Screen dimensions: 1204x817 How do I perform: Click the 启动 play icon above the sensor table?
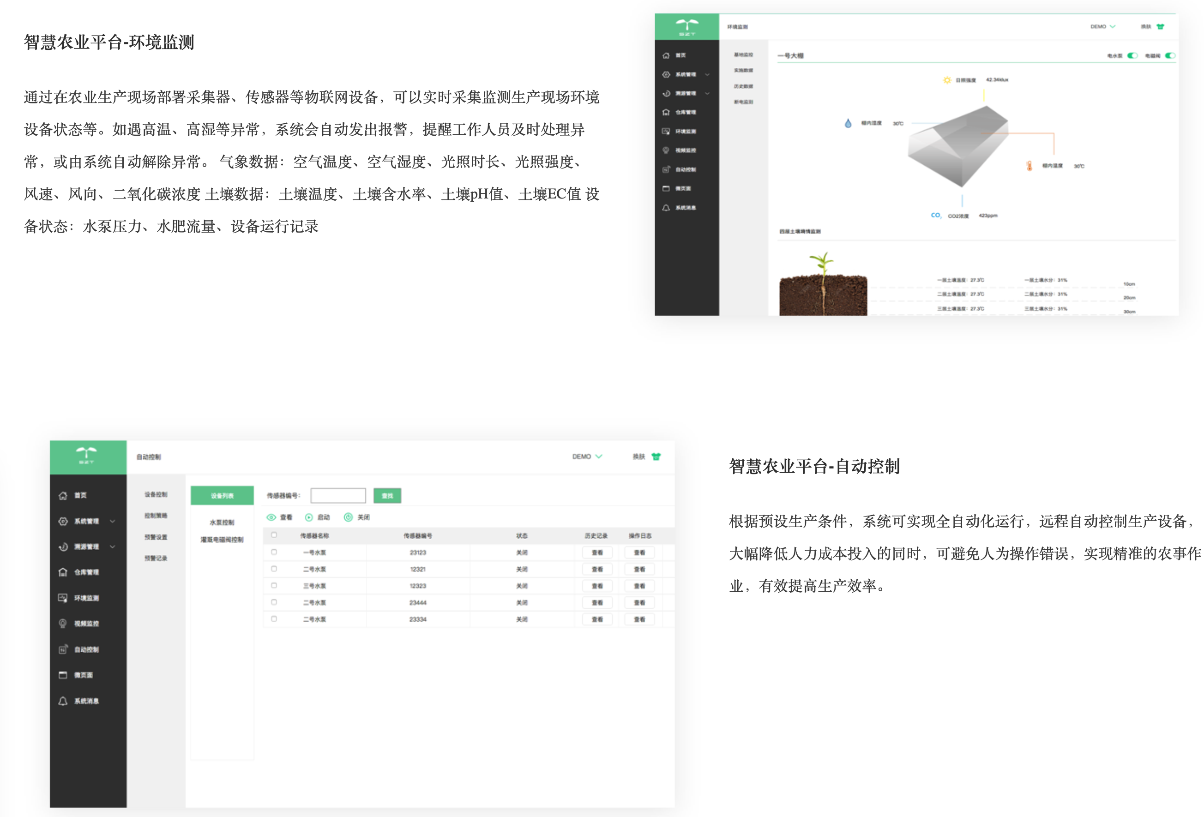point(309,517)
